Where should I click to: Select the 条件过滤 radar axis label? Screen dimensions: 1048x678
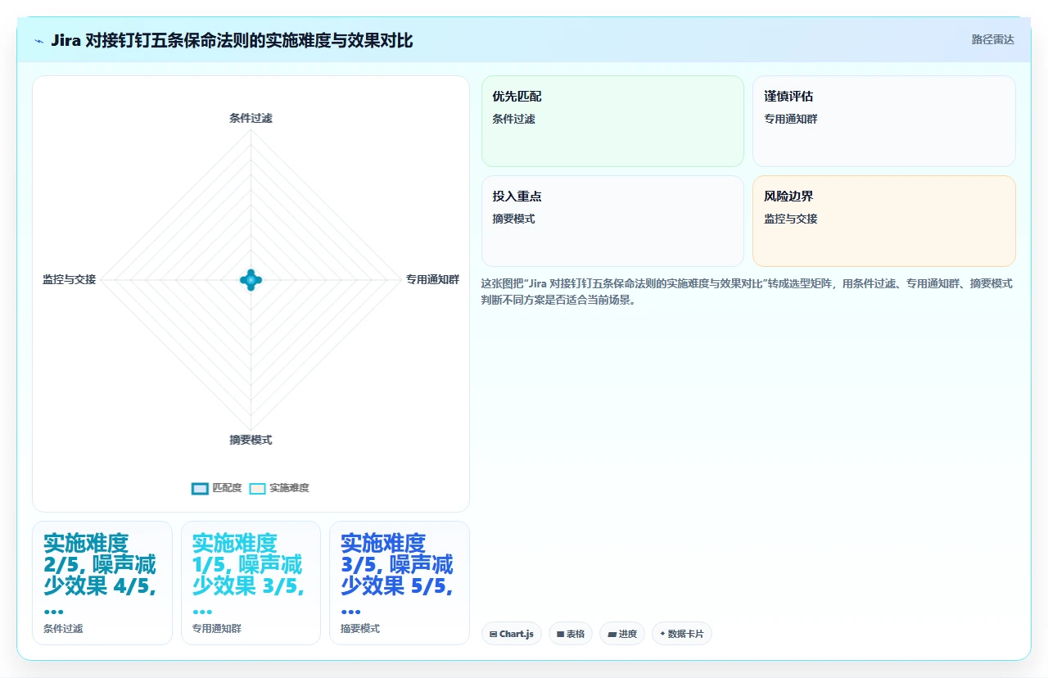click(x=251, y=118)
